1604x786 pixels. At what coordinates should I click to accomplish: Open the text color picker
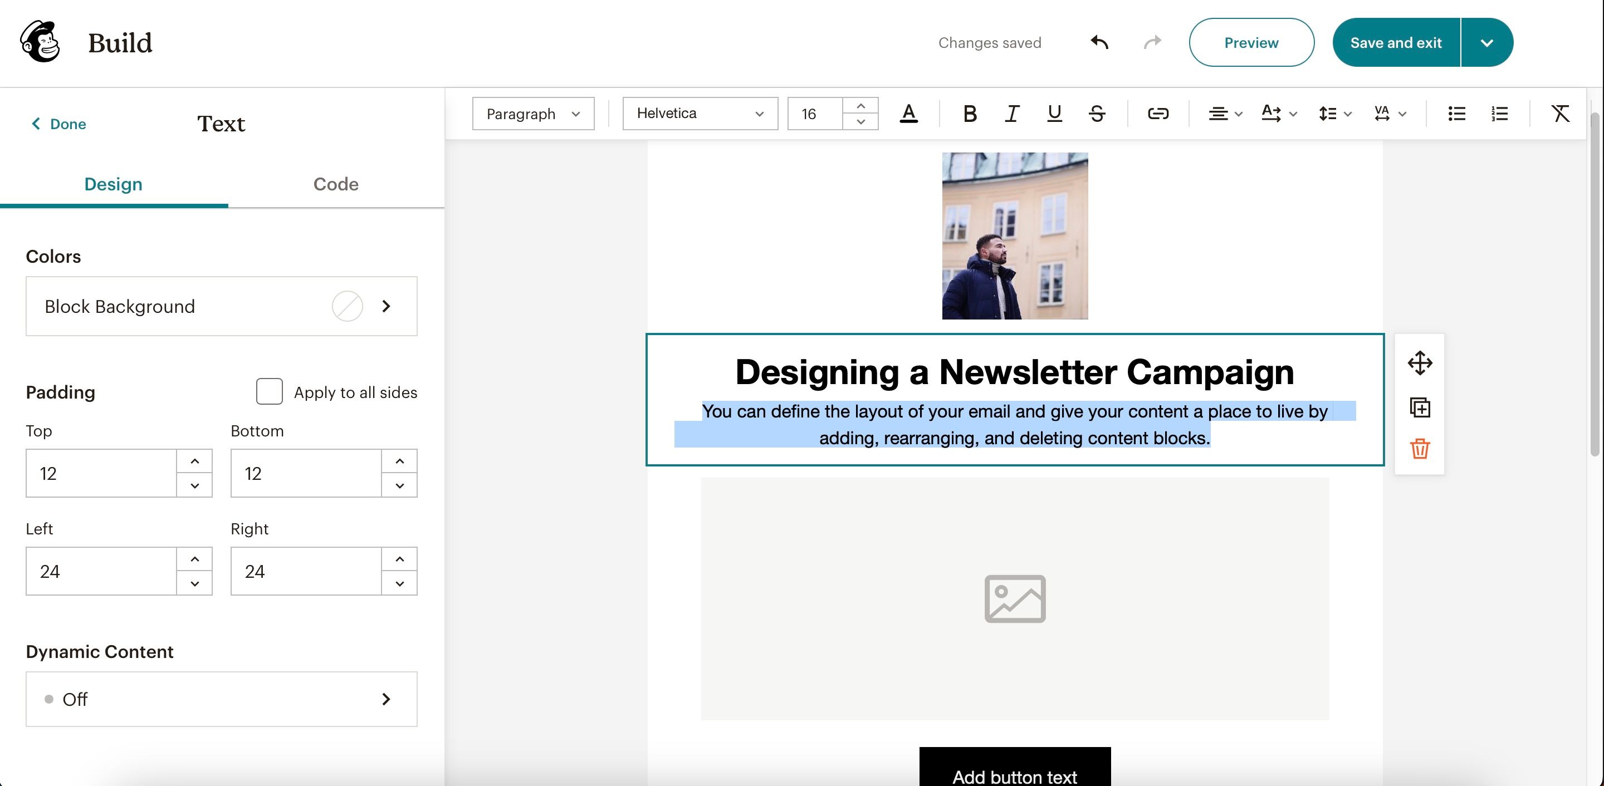tap(908, 114)
